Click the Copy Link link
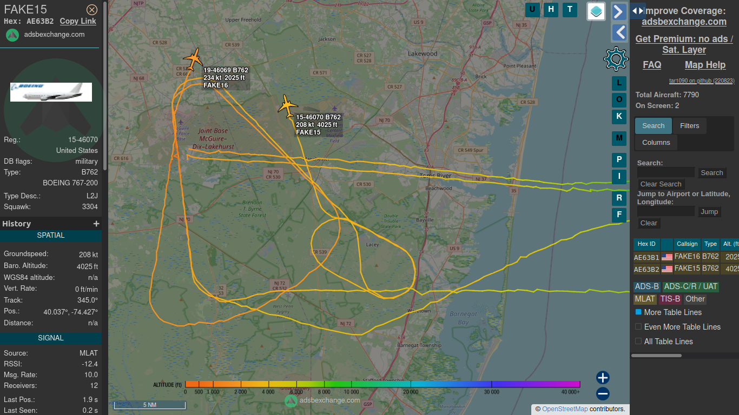The height and width of the screenshot is (415, 739). [x=78, y=21]
